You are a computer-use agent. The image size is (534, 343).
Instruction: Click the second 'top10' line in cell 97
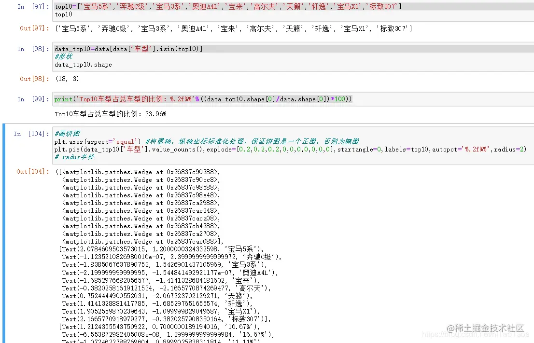pos(63,14)
